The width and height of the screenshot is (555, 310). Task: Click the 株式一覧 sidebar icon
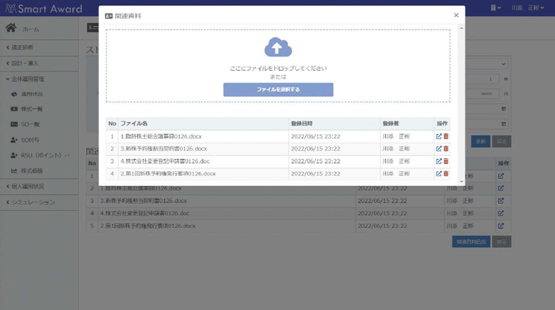pos(14,109)
